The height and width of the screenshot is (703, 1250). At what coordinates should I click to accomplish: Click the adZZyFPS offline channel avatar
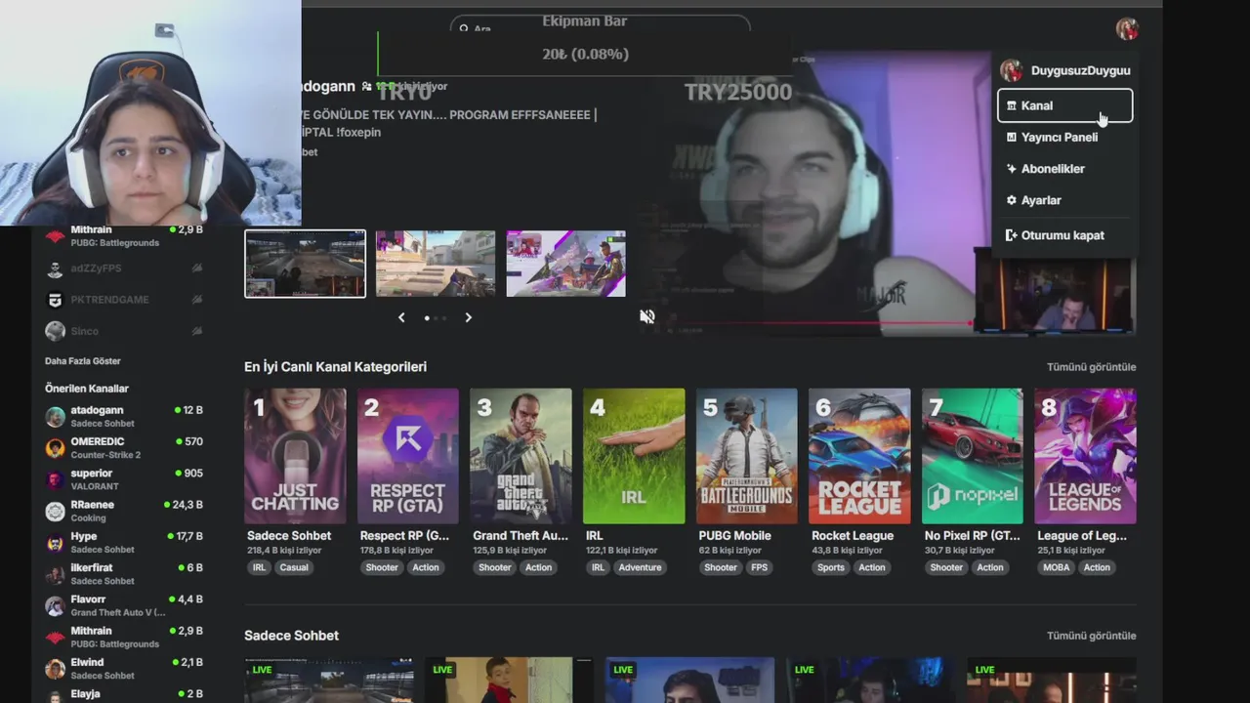pos(56,269)
